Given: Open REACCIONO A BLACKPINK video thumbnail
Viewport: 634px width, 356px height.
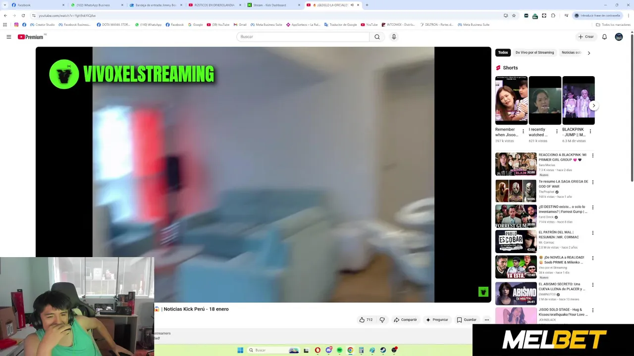Looking at the screenshot, I should [x=516, y=164].
